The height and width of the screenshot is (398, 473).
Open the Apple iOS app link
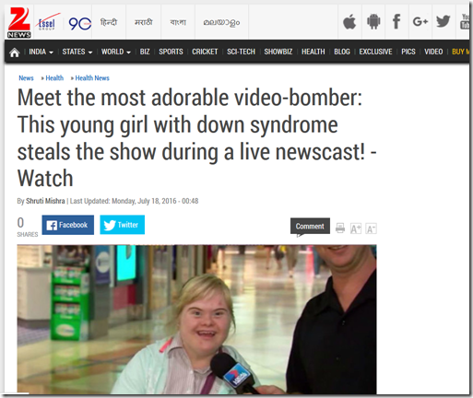[x=349, y=22]
